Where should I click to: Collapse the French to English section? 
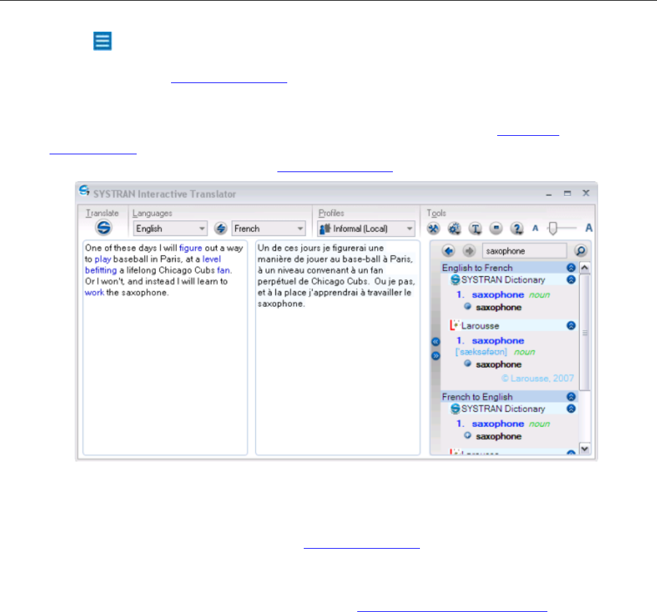click(x=571, y=396)
